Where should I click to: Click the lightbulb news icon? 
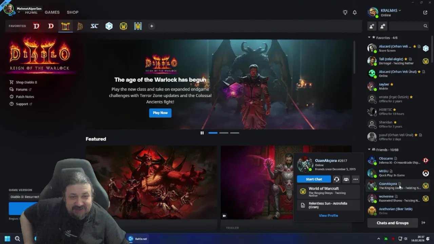point(345,12)
